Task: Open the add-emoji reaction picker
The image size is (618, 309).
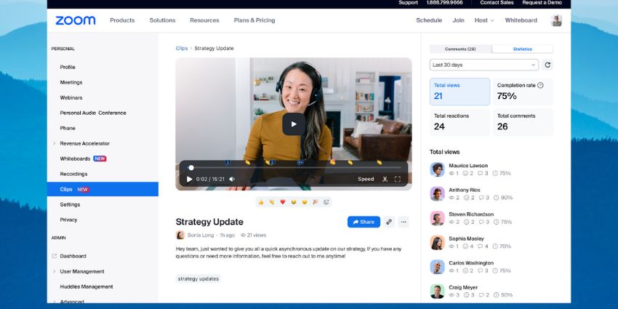Action: pyautogui.click(x=326, y=202)
